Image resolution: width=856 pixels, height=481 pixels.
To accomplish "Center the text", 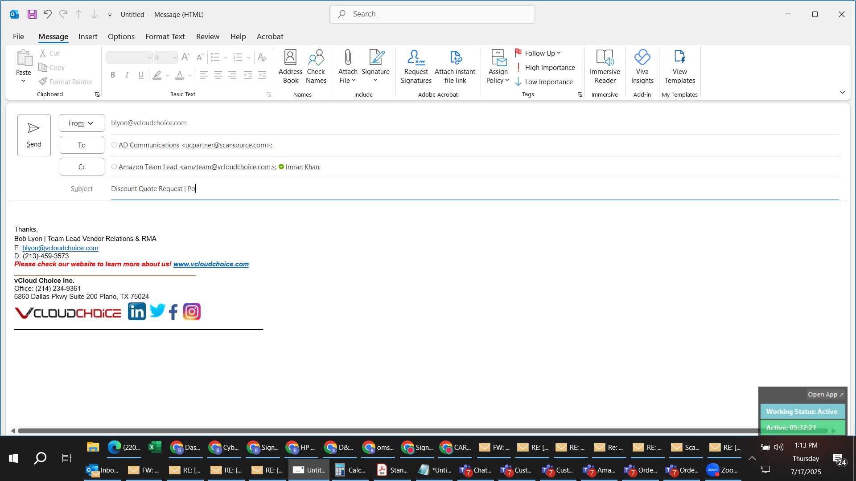I will (218, 75).
